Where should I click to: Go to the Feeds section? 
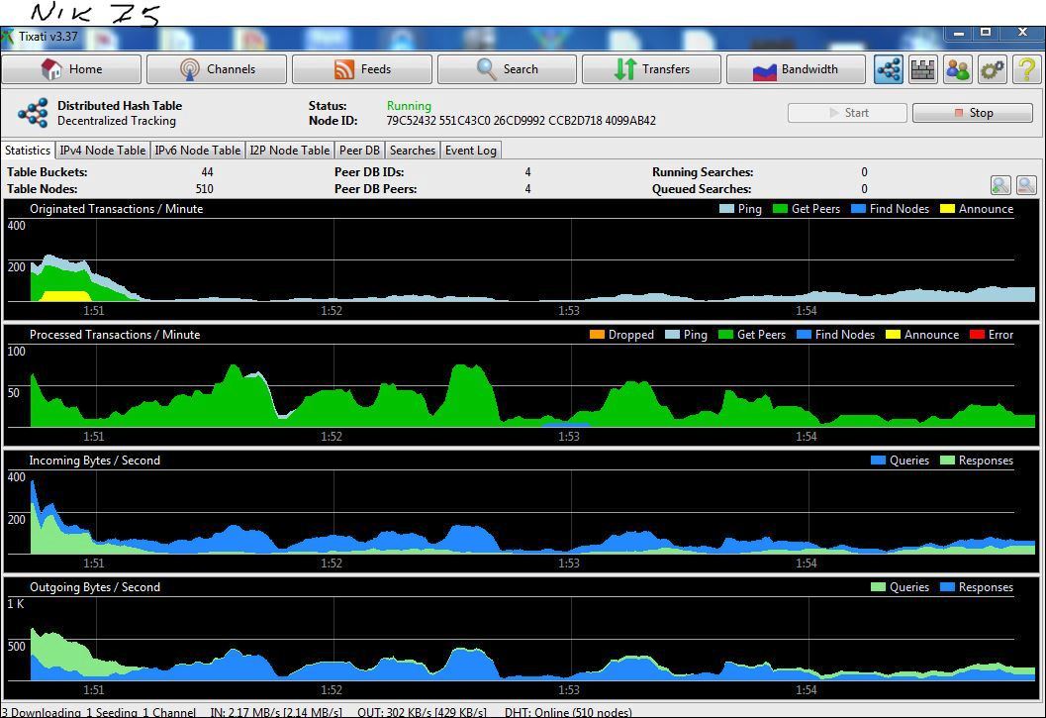[362, 68]
